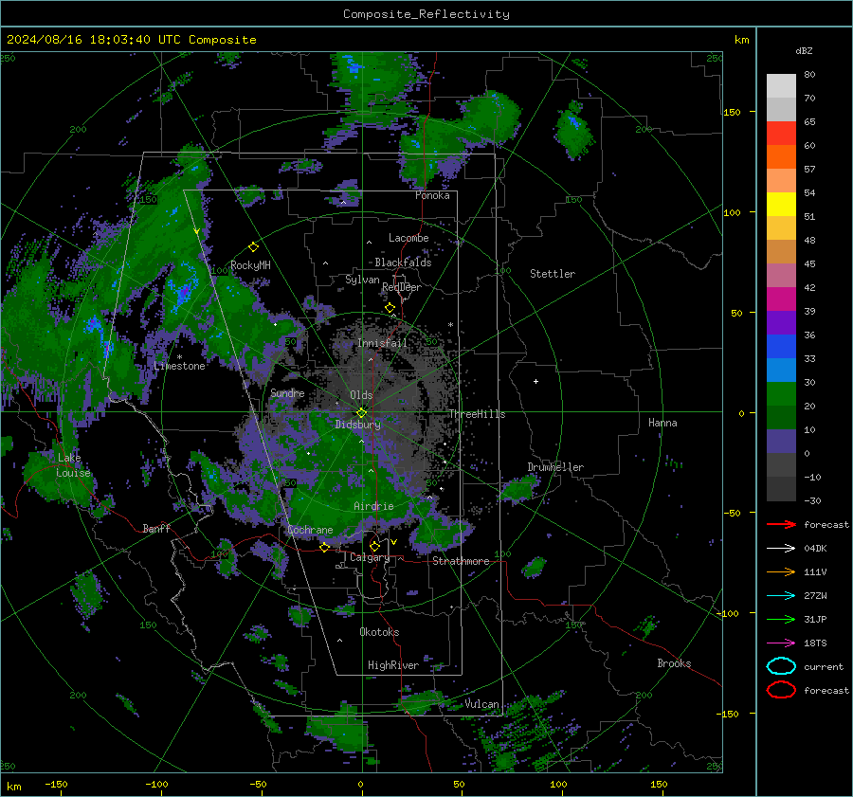The image size is (853, 797).
Task: Click the white plus marker west of Hanna
Action: pos(535,381)
